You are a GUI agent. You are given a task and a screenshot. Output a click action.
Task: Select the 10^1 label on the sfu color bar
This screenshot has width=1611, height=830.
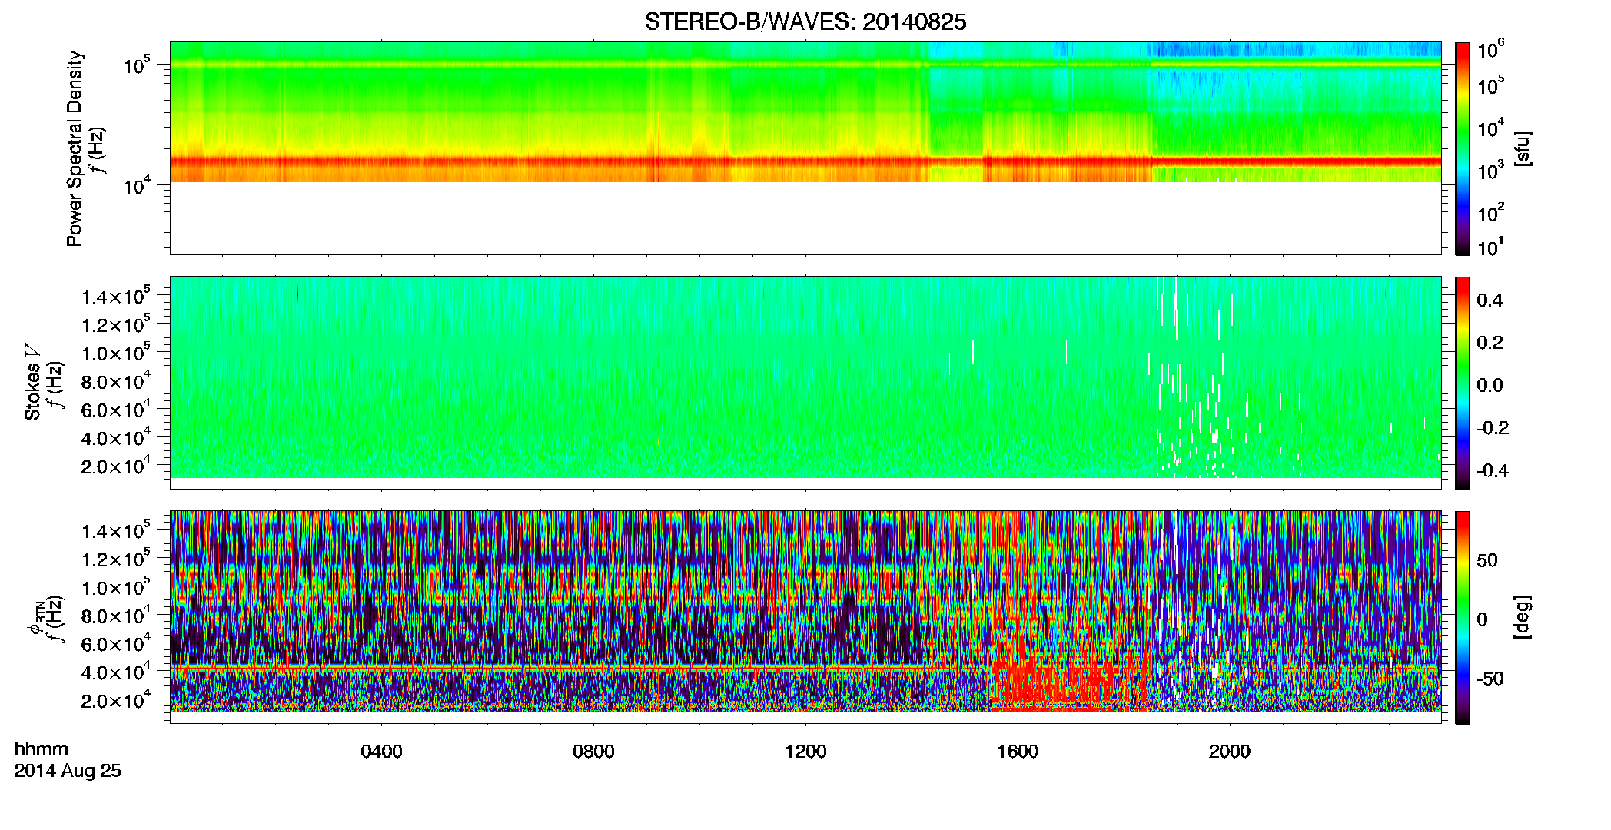coord(1491,247)
